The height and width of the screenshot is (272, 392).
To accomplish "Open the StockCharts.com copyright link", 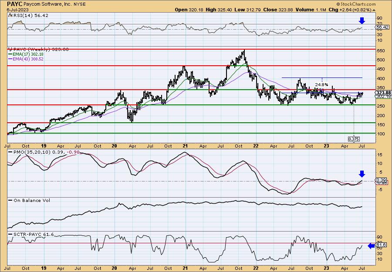I will (356, 4).
